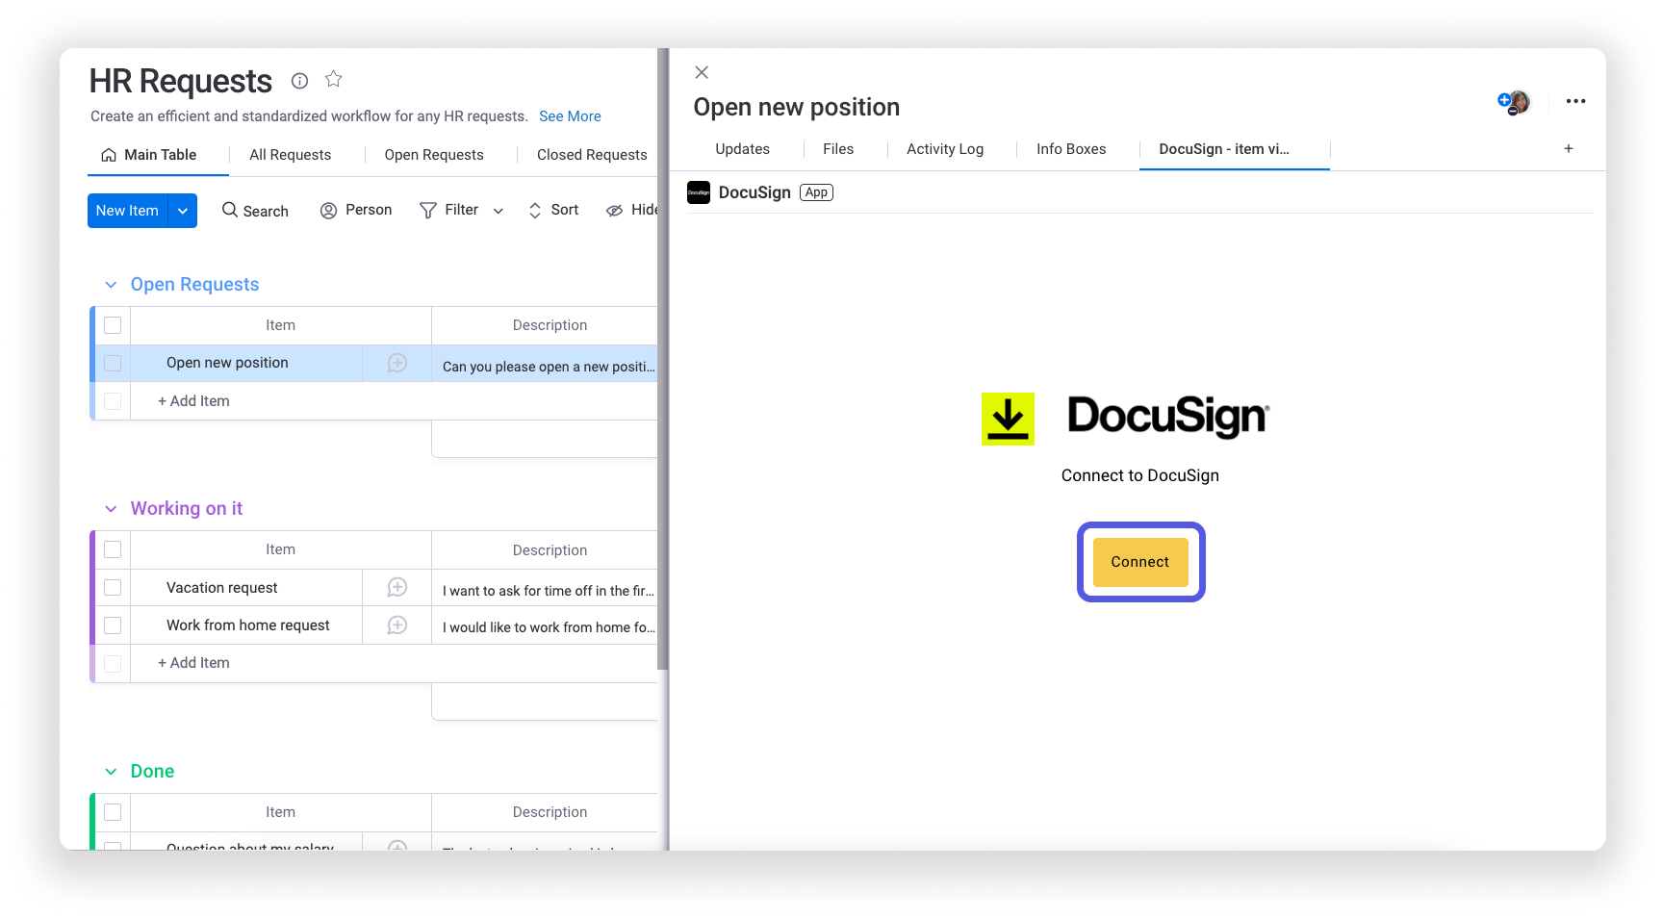
Task: Open the Sort options
Action: 552,210
